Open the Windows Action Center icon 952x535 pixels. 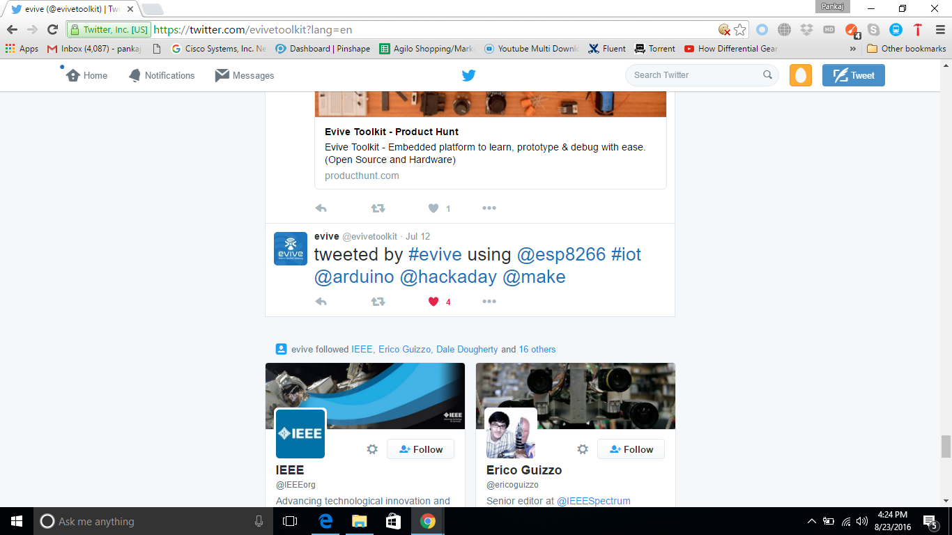[930, 521]
